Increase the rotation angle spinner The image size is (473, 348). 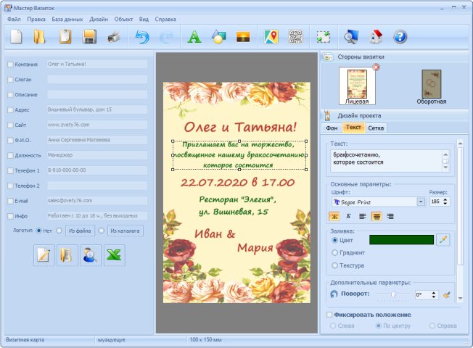point(434,292)
